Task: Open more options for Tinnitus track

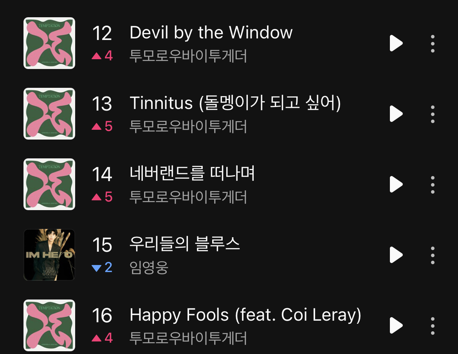Action: tap(433, 114)
